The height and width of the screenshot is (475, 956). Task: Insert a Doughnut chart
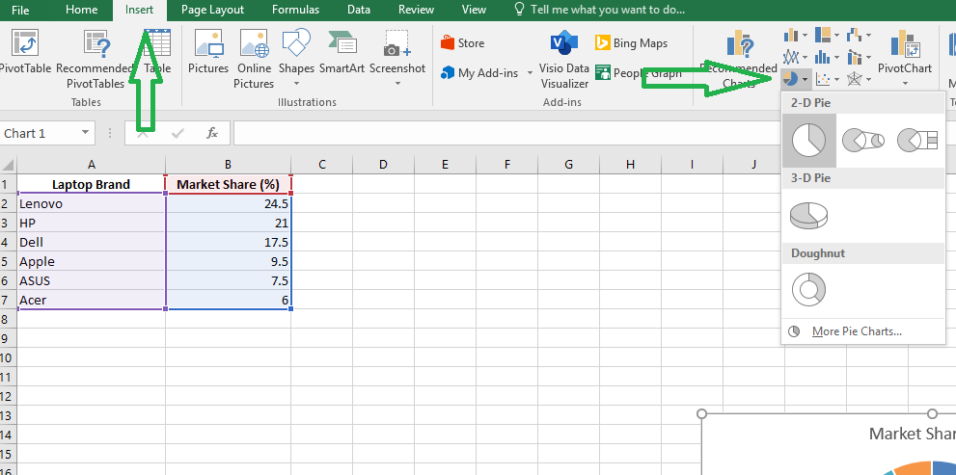tap(808, 289)
